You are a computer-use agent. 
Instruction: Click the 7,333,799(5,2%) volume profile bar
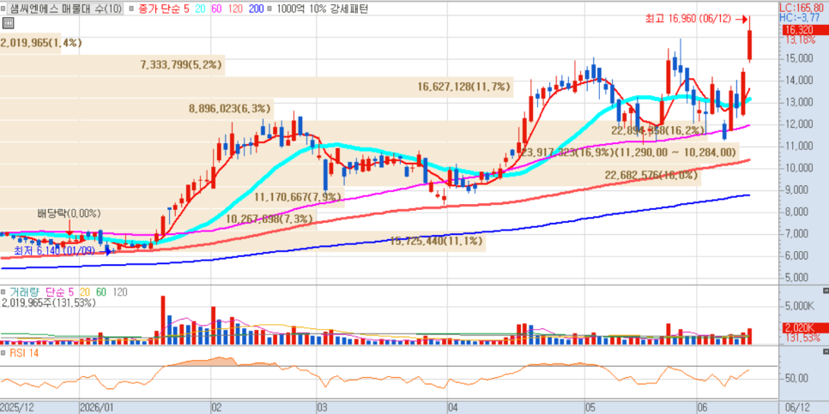tap(112, 65)
